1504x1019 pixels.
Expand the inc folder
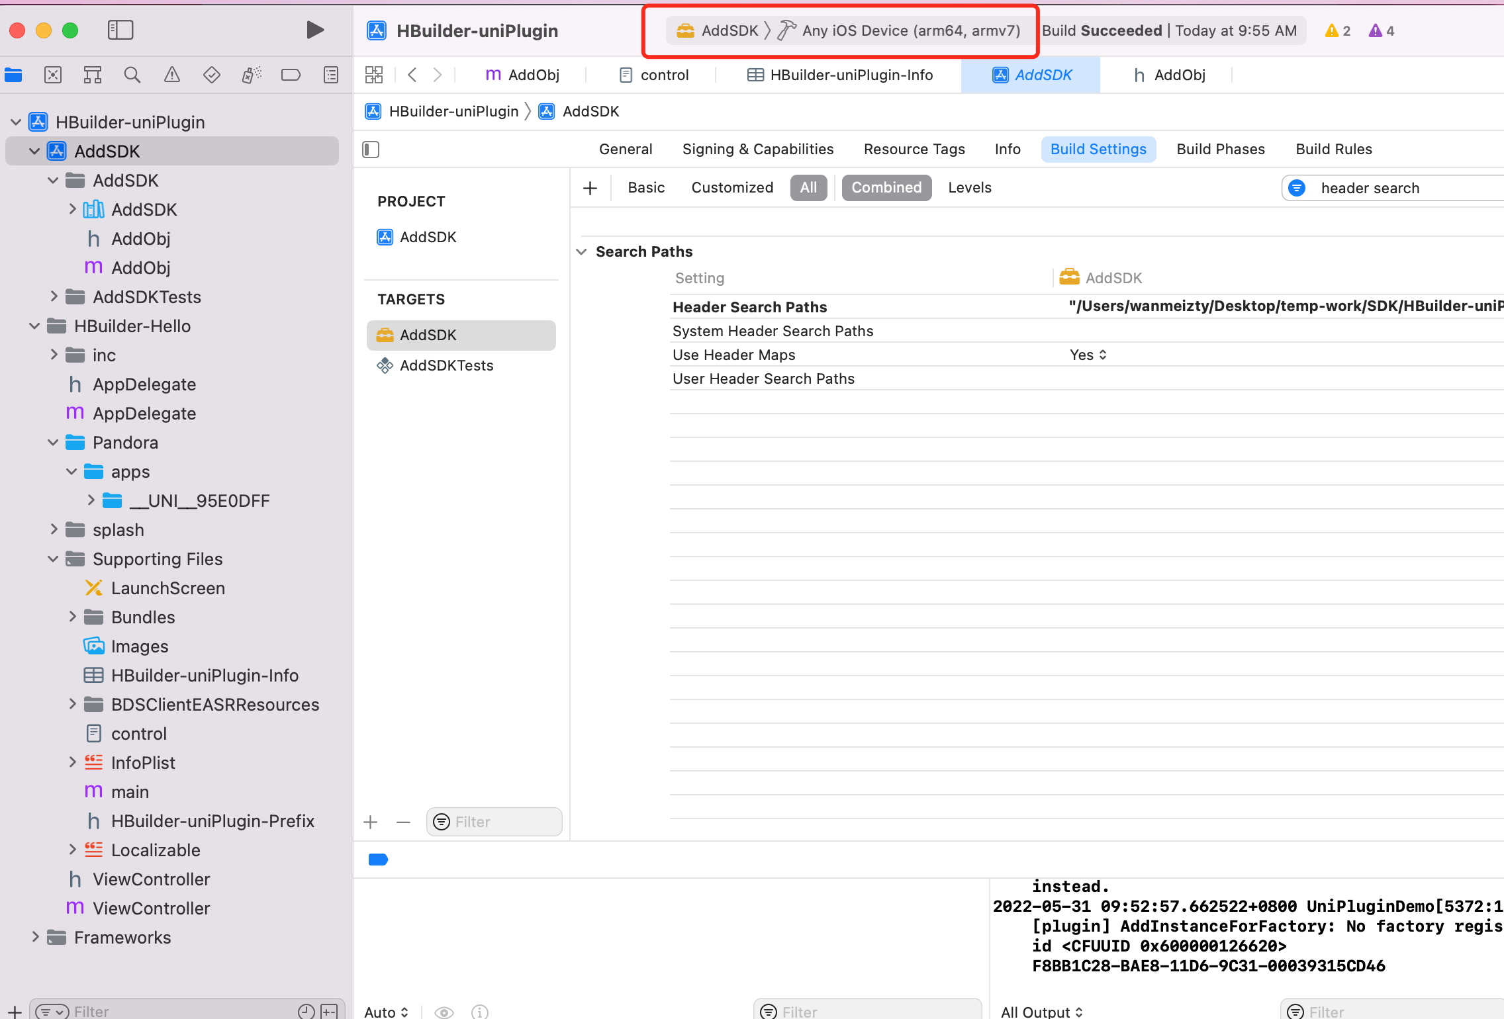click(54, 355)
